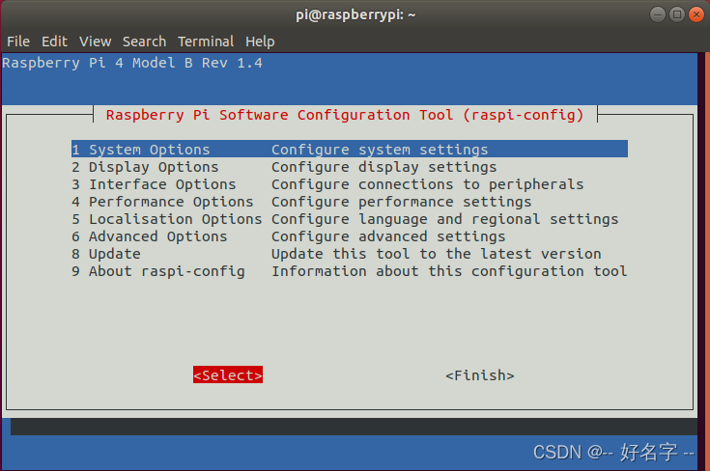710x471 pixels.
Task: Select the 8 Update entry
Action: coord(350,254)
